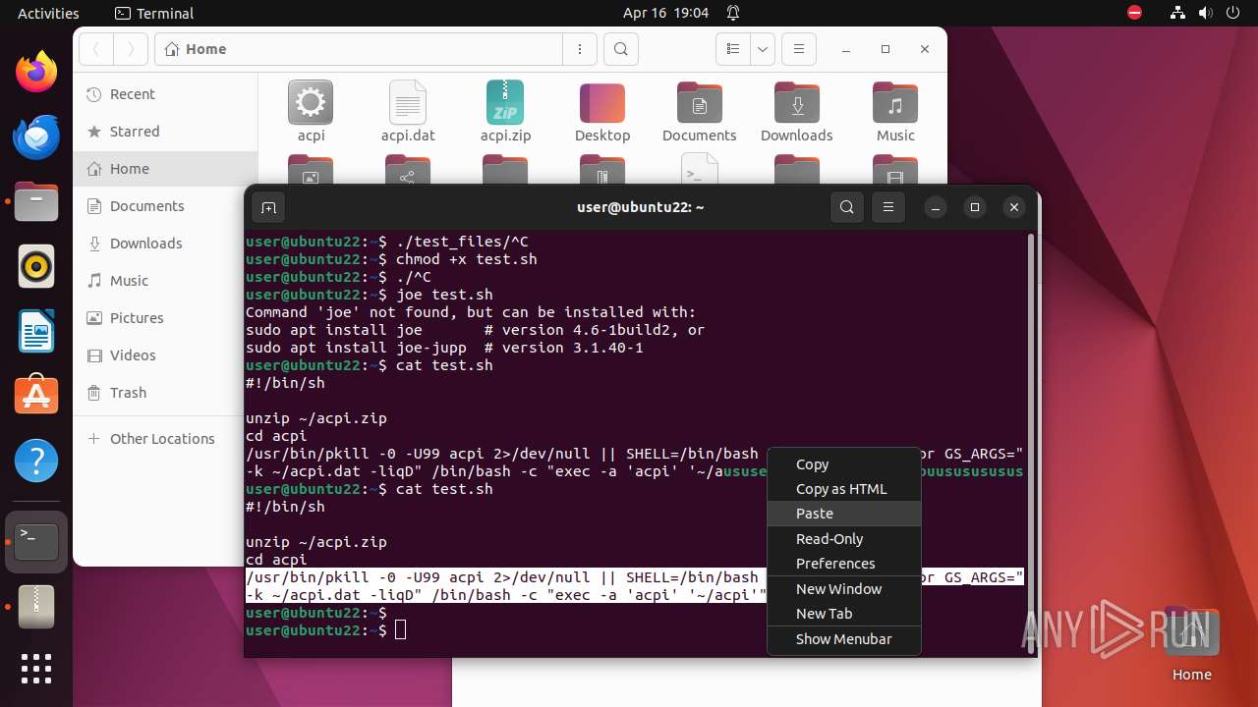This screenshot has width=1258, height=707.
Task: Open clock and calendar Apr 16
Action: (665, 13)
